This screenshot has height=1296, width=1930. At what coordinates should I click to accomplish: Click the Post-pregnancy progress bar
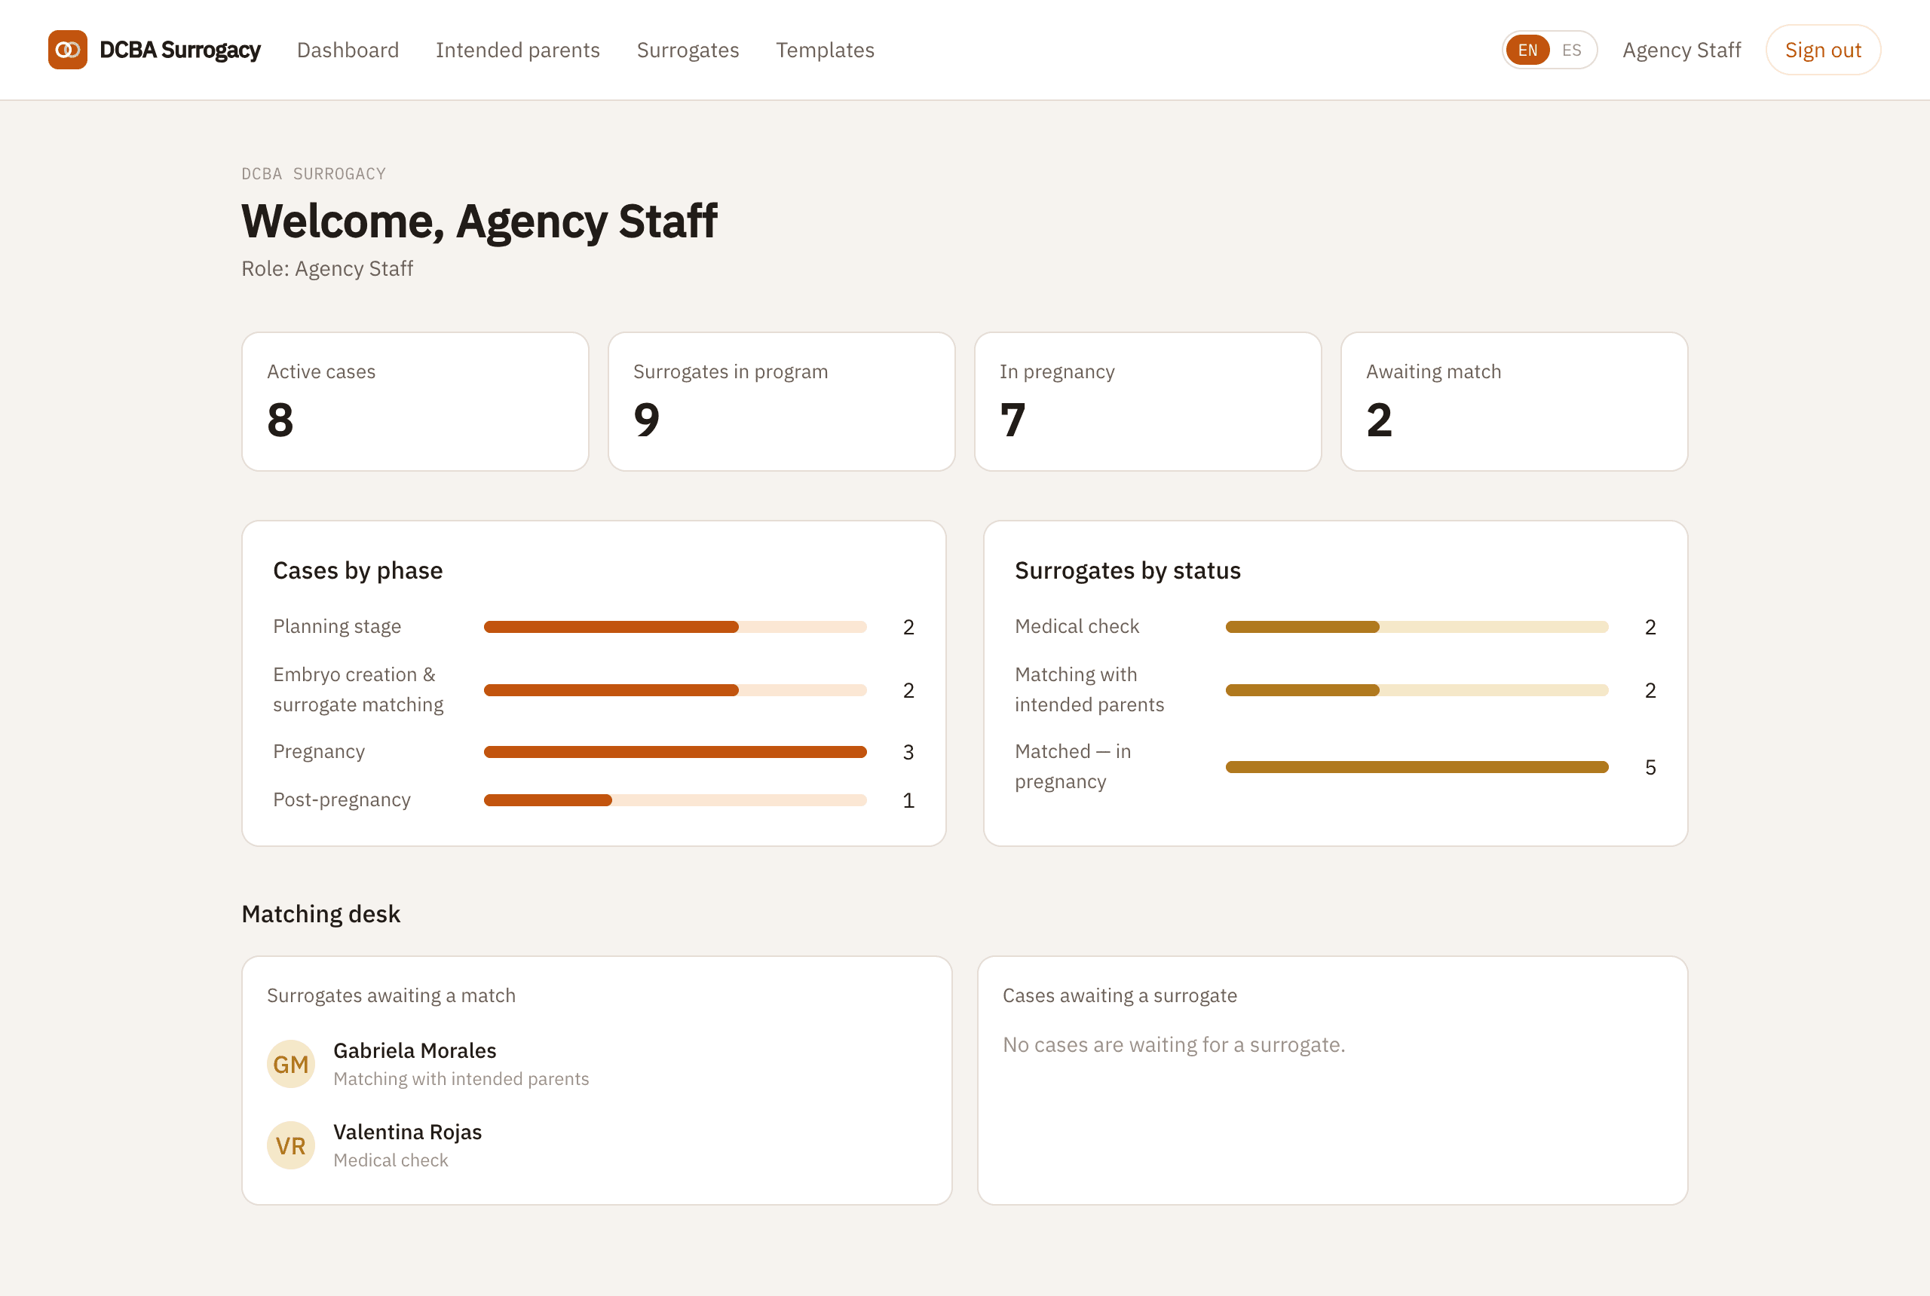675,800
